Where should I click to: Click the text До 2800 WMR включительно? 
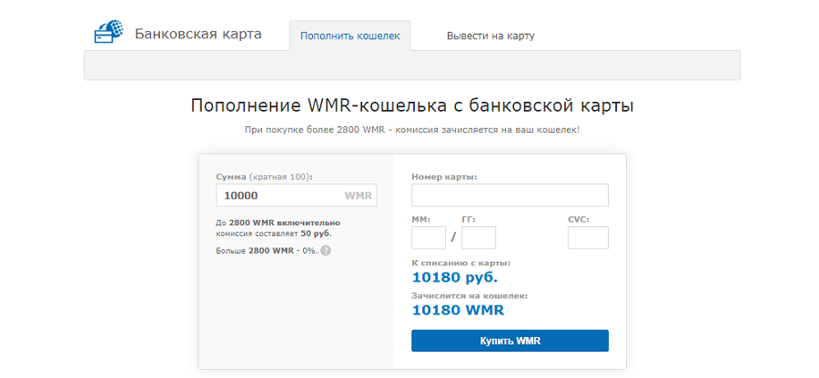click(278, 223)
